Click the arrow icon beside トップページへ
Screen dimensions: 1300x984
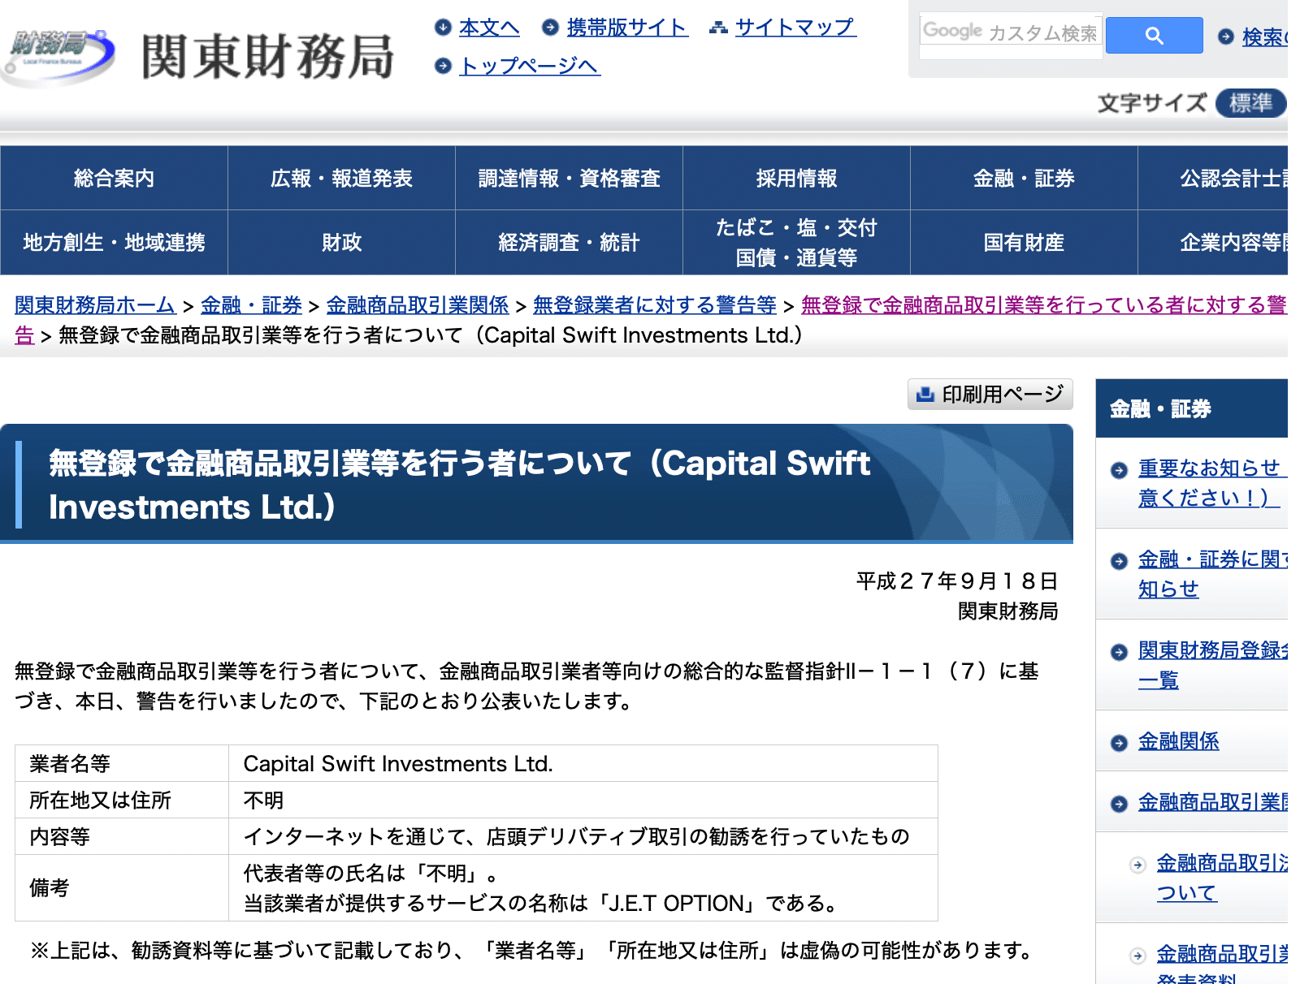point(443,66)
